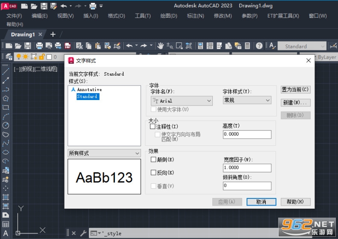
Task: Click the 高度(T) input field
Action: point(247,134)
